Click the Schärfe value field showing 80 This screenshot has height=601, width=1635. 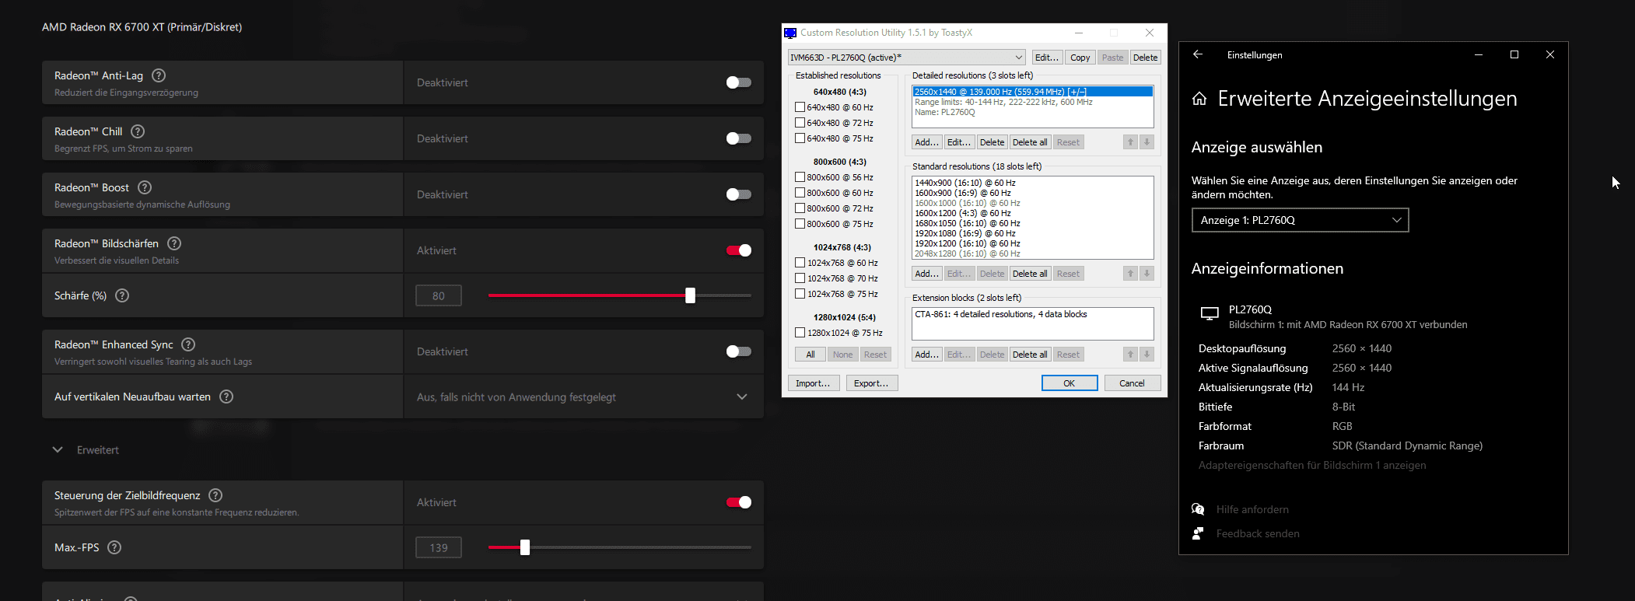(439, 295)
